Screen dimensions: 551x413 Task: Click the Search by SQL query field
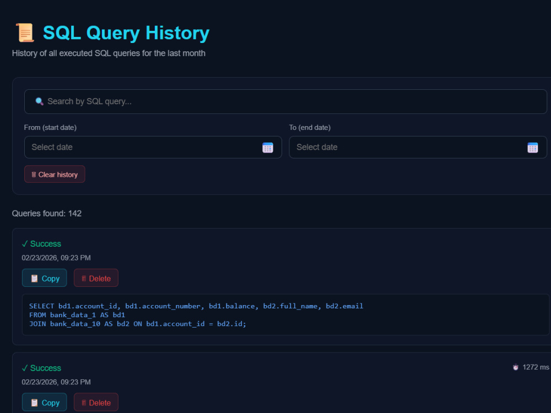[285, 101]
